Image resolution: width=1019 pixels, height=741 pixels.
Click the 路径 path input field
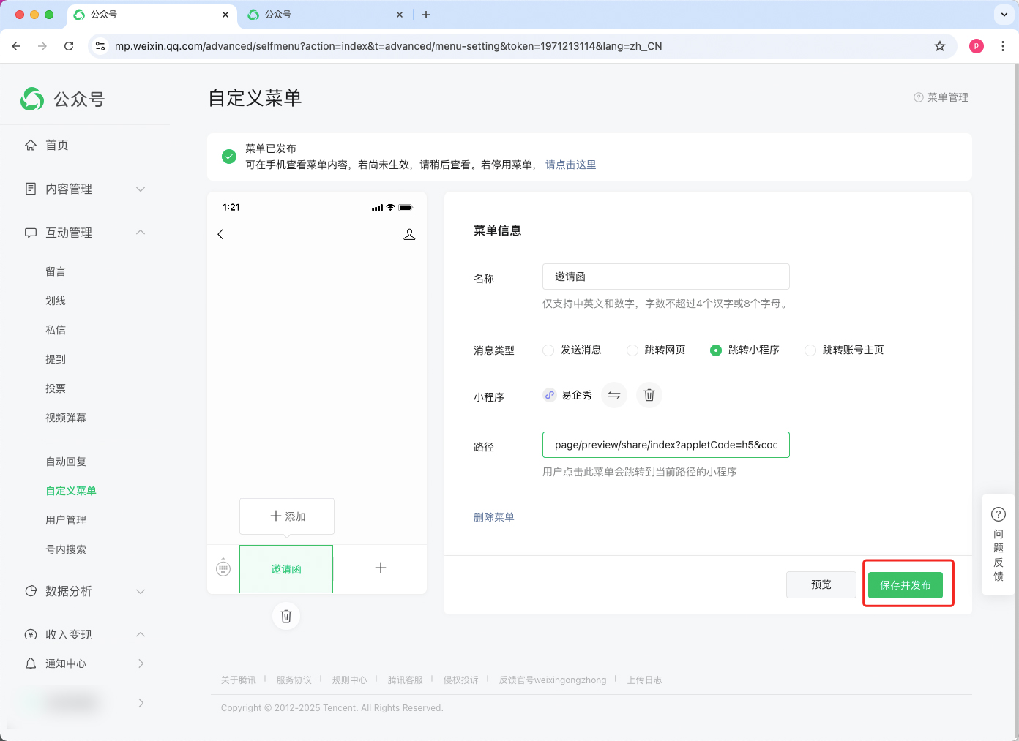click(665, 445)
